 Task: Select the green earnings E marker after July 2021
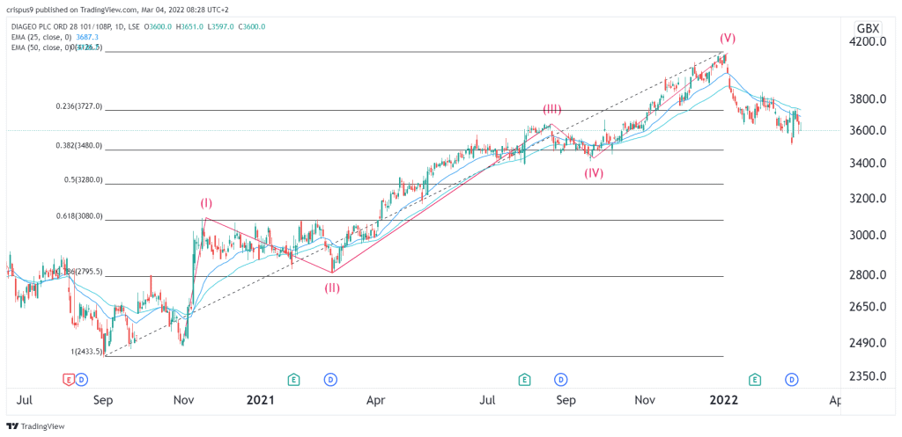(524, 379)
